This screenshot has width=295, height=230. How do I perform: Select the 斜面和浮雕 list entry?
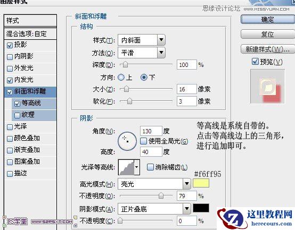click(30, 92)
